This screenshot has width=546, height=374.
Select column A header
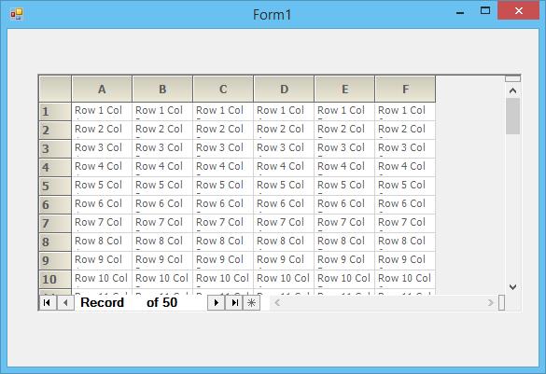(x=102, y=89)
